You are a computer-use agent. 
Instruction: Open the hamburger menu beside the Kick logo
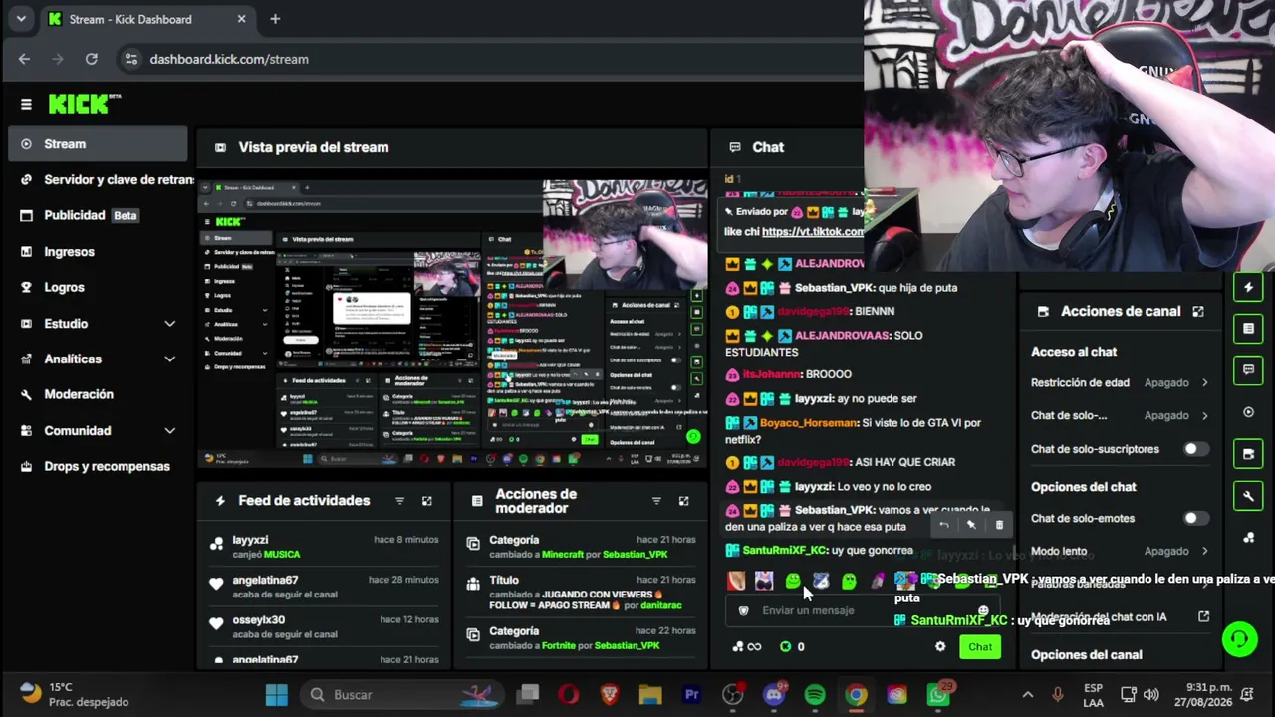(26, 104)
